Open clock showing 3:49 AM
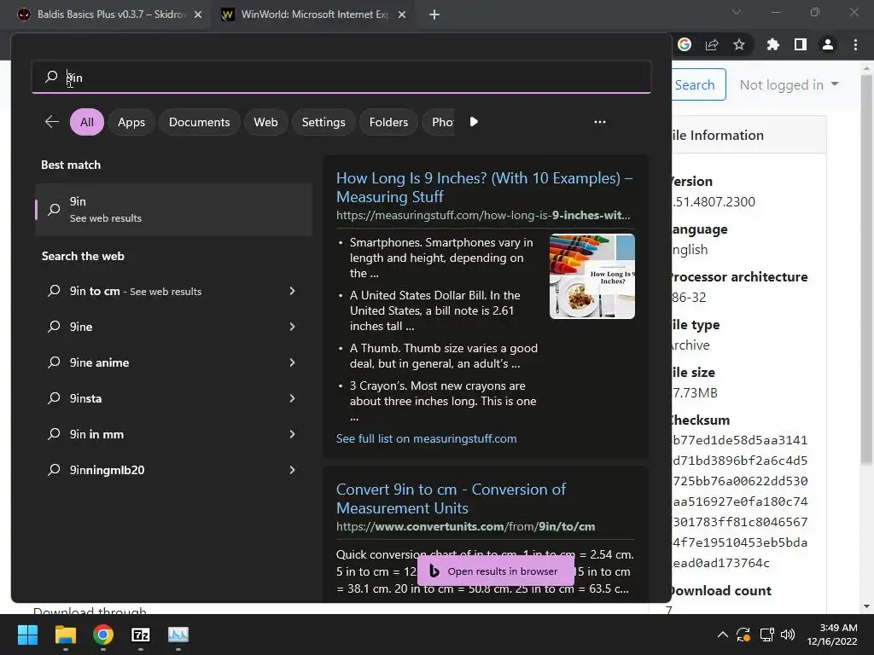Viewport: 874px width, 655px height. coord(832,635)
